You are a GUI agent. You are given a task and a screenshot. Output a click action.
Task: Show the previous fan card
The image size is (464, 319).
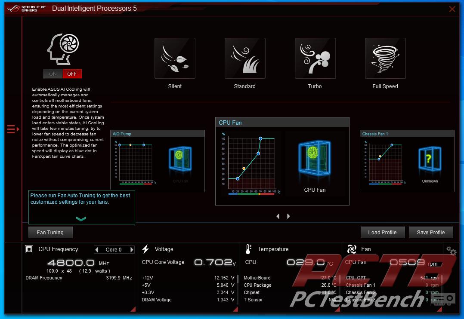[x=278, y=216]
